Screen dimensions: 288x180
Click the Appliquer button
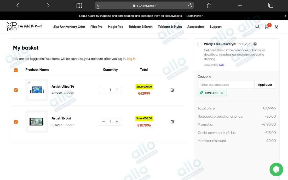(x=265, y=85)
